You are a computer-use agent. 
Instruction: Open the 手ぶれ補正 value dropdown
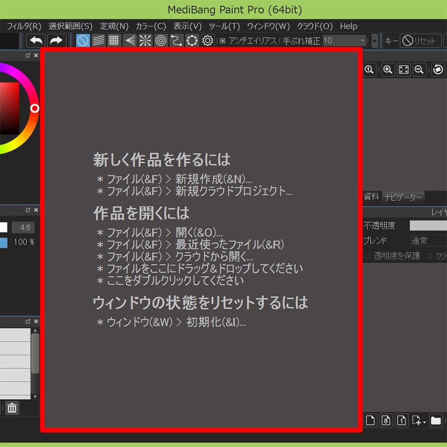tap(345, 41)
